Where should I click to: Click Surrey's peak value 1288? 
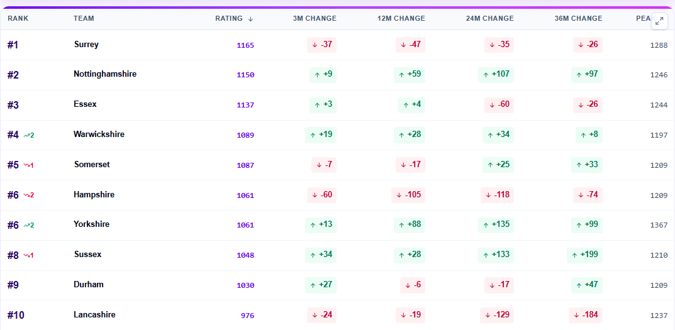(x=659, y=45)
